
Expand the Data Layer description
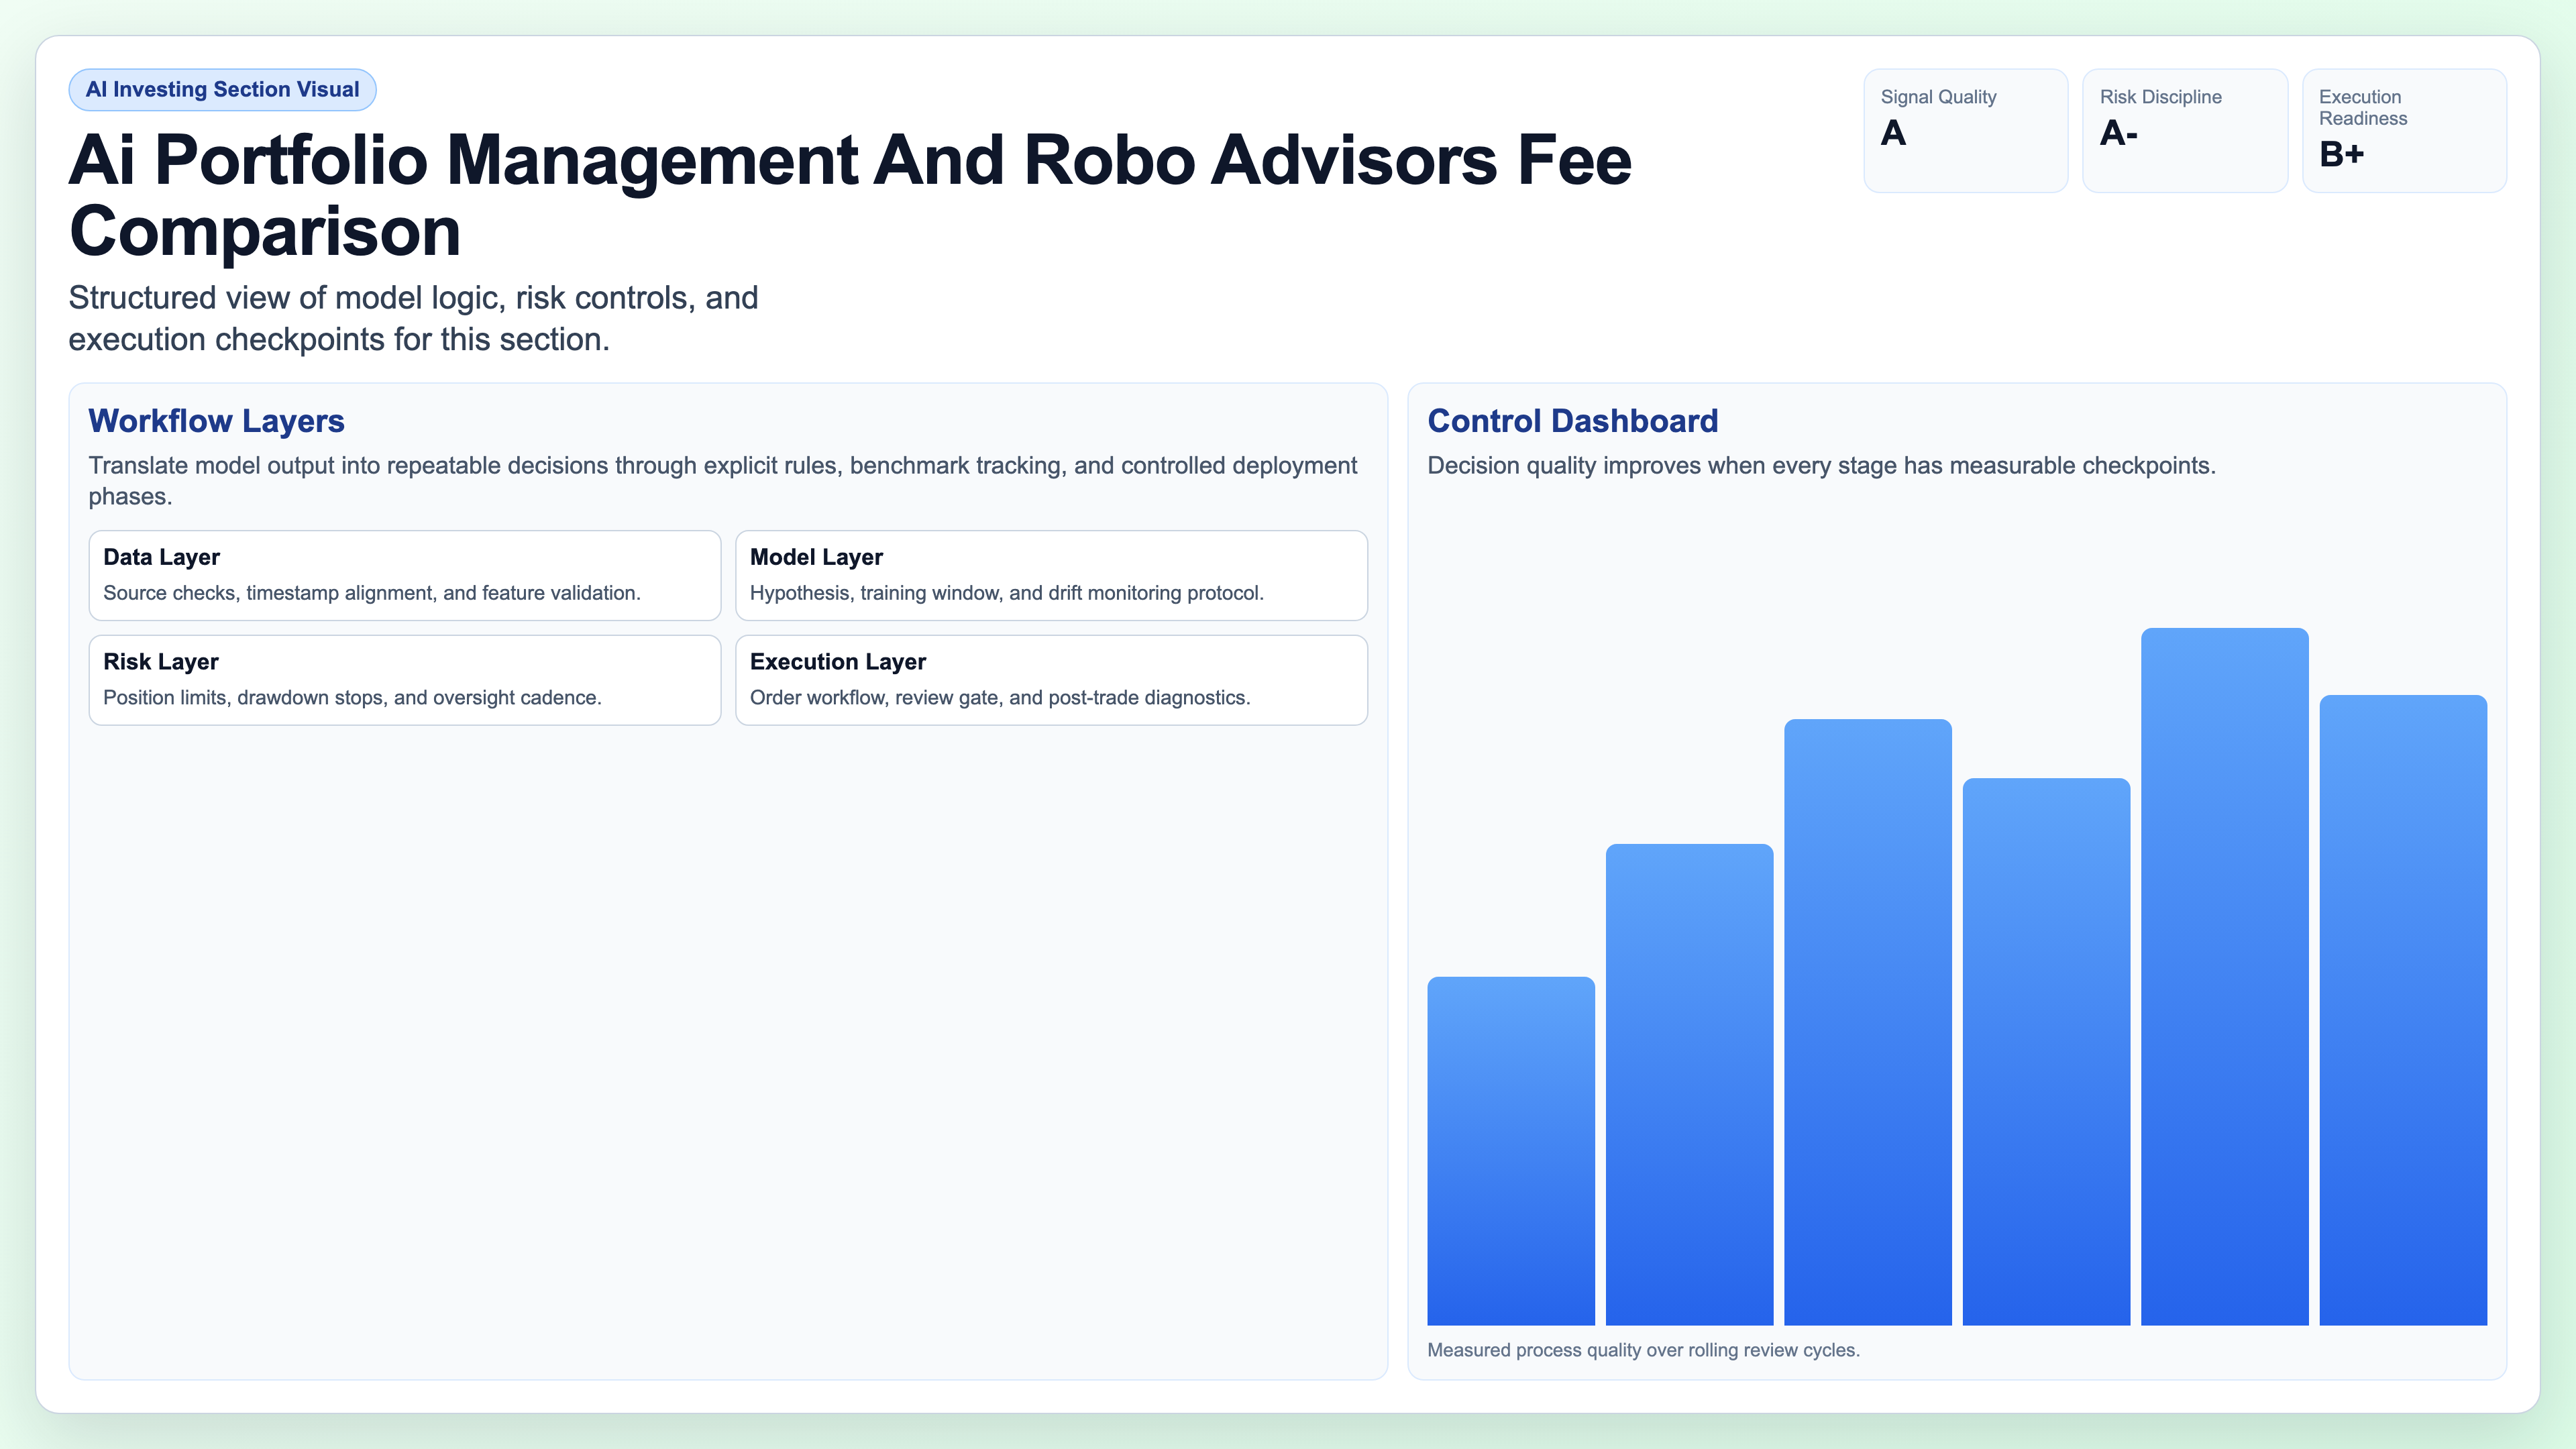pyautogui.click(x=372, y=592)
